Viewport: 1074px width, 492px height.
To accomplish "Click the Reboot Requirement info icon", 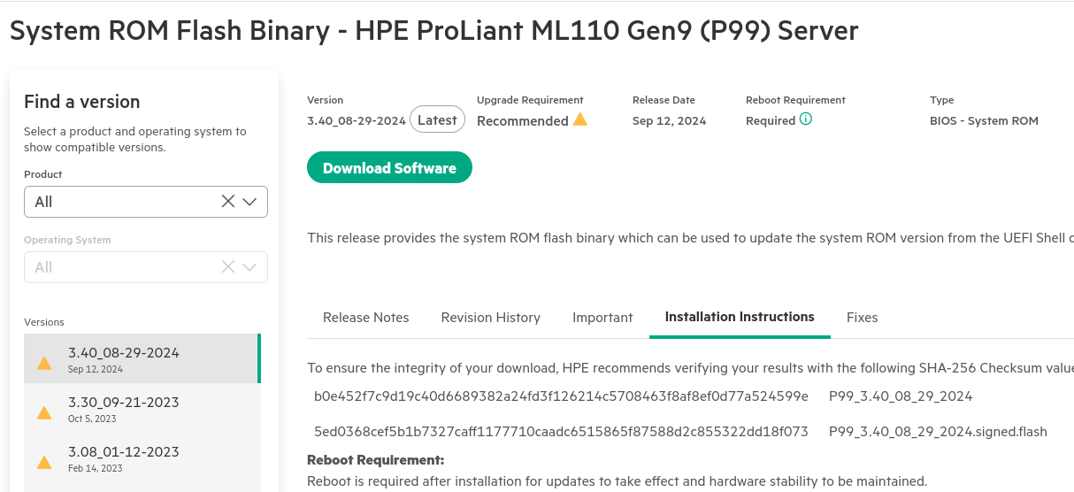I will [805, 119].
